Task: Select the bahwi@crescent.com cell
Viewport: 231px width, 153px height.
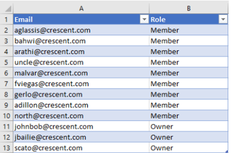Action: tap(50, 41)
